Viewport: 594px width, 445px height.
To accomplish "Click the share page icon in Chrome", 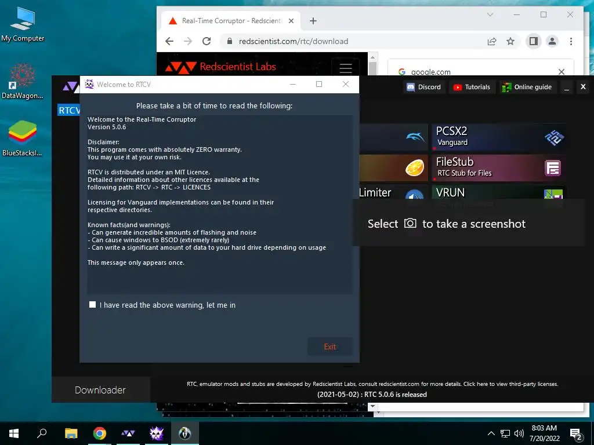I will point(492,41).
